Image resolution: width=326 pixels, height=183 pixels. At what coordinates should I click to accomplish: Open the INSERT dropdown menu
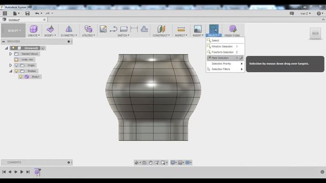coord(198,36)
